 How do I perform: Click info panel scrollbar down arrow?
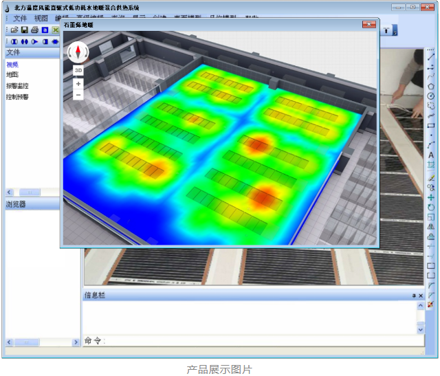pyautogui.click(x=420, y=330)
